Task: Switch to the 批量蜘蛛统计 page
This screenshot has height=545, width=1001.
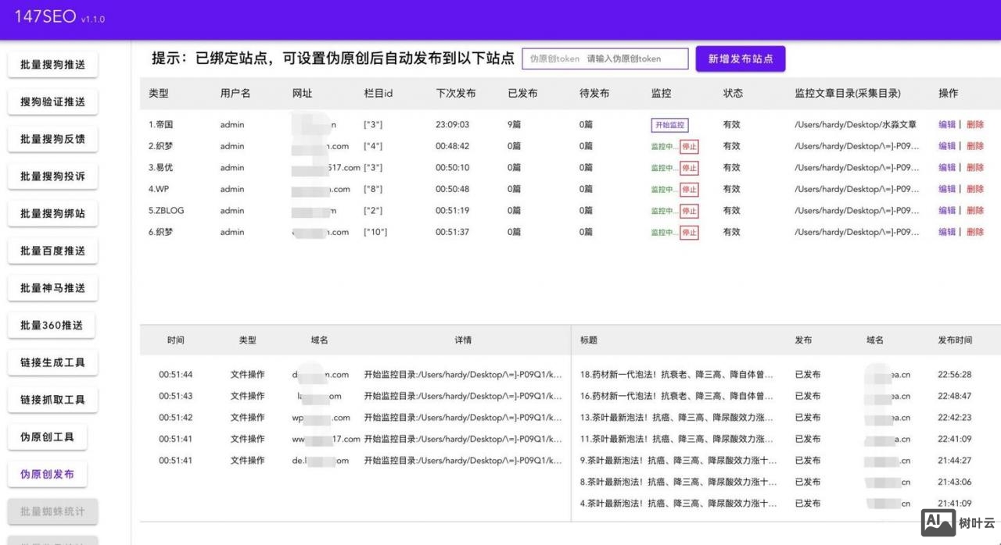Action: point(52,511)
